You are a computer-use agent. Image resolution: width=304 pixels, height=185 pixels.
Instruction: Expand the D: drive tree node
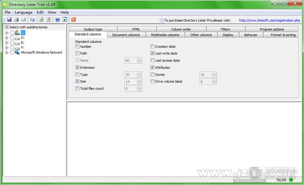[x=7, y=38]
